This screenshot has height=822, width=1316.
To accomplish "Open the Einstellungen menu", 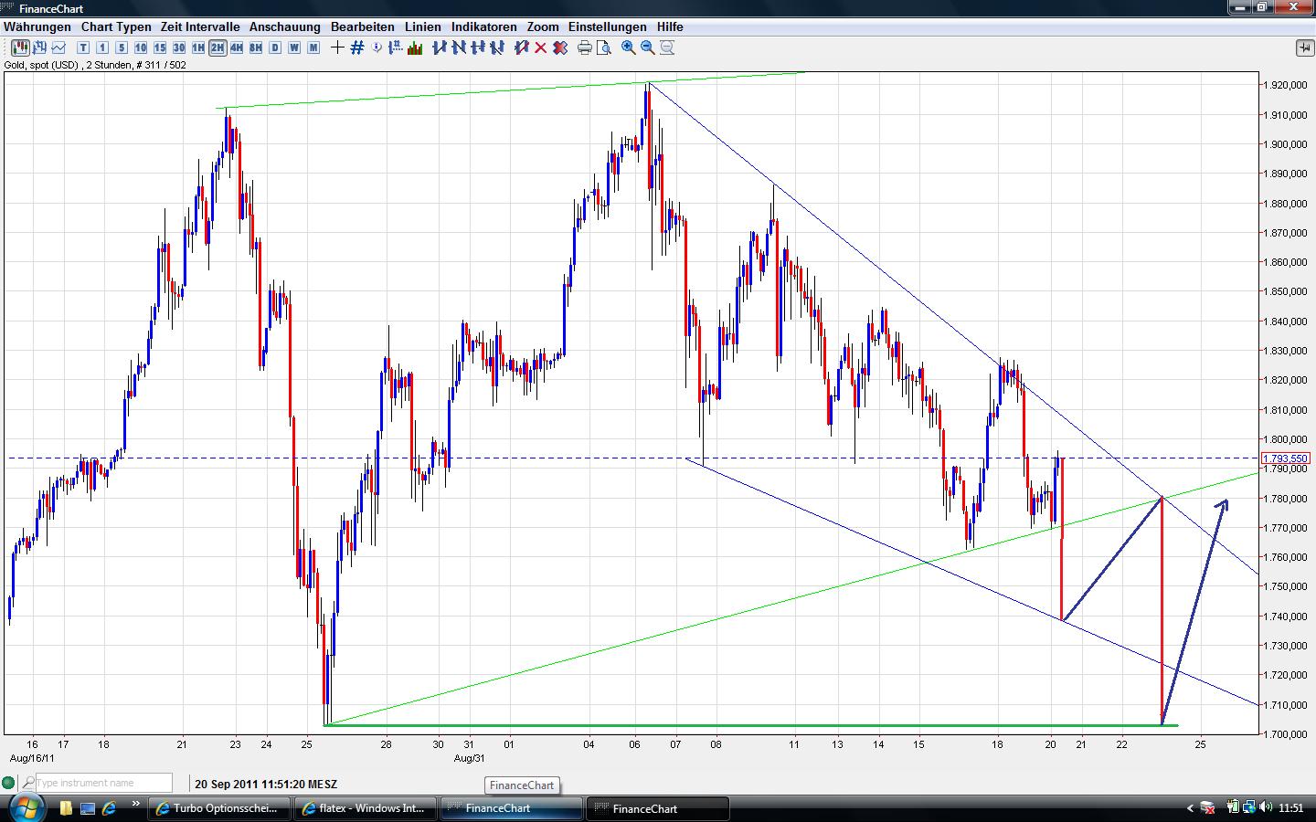I will (x=607, y=26).
